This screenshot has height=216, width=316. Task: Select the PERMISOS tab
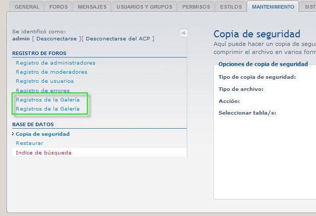coord(196,7)
